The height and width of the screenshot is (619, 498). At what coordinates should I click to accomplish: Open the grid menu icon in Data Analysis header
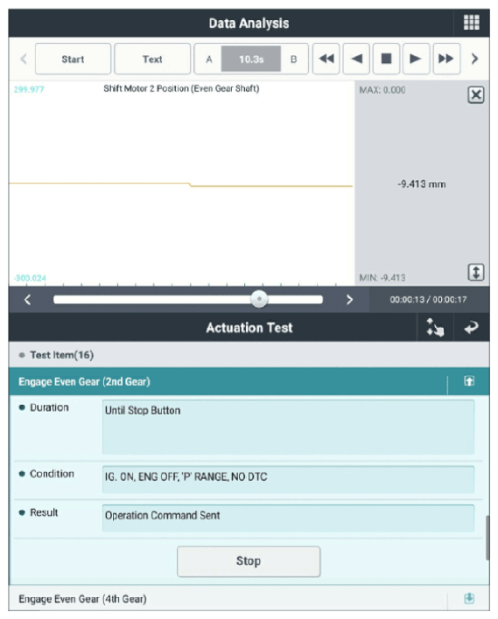pyautogui.click(x=471, y=23)
